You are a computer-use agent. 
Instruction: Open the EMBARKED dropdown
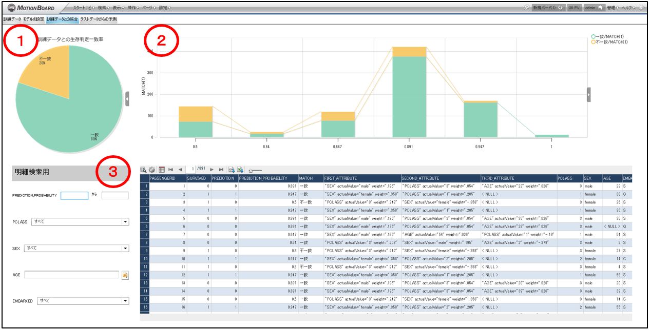click(x=125, y=301)
